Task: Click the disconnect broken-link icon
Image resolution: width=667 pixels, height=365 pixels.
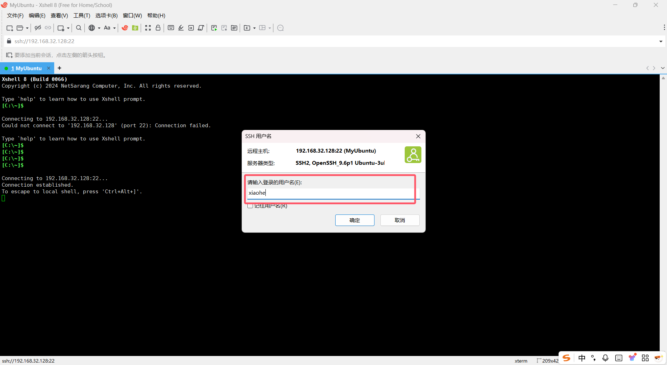Action: pos(38,28)
